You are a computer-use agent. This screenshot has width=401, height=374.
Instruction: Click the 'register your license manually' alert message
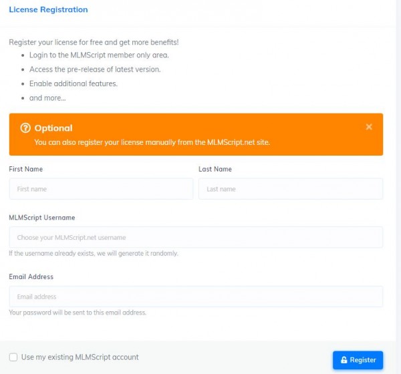pos(152,142)
